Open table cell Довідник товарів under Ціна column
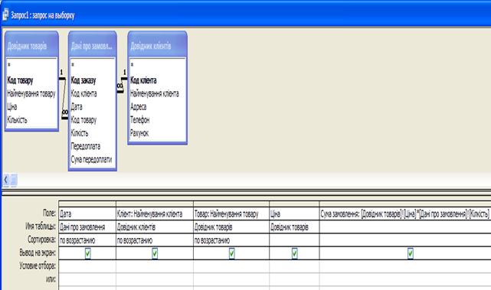This screenshot has height=290, width=491. click(x=294, y=227)
